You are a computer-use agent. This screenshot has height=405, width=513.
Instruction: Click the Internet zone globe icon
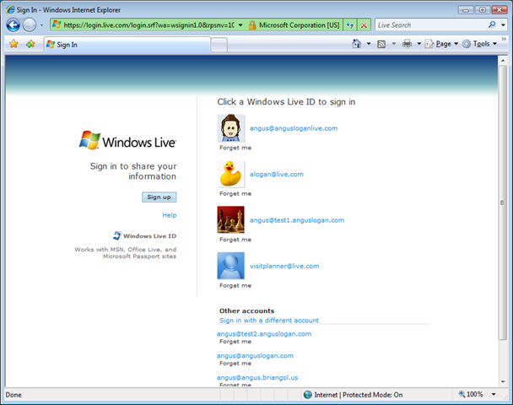[307, 395]
